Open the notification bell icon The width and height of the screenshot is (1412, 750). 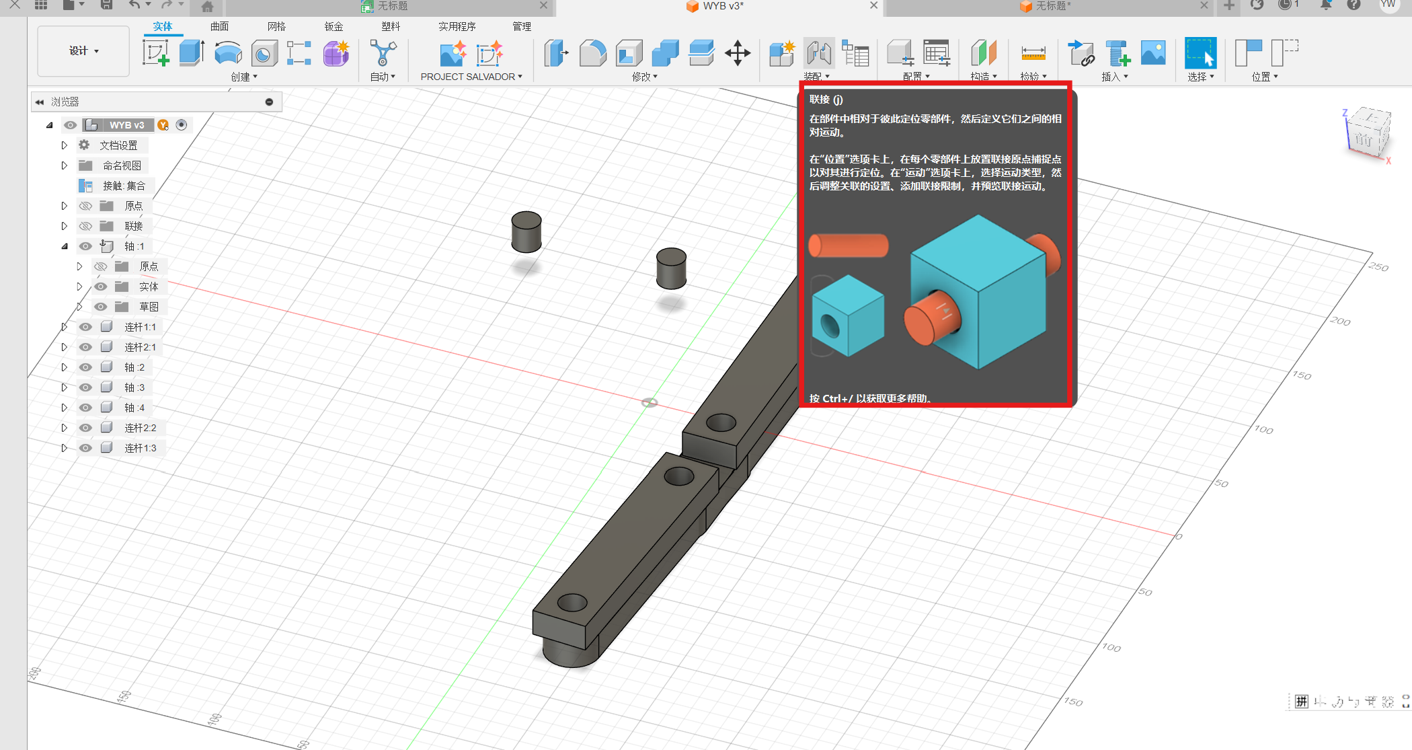pos(1326,5)
